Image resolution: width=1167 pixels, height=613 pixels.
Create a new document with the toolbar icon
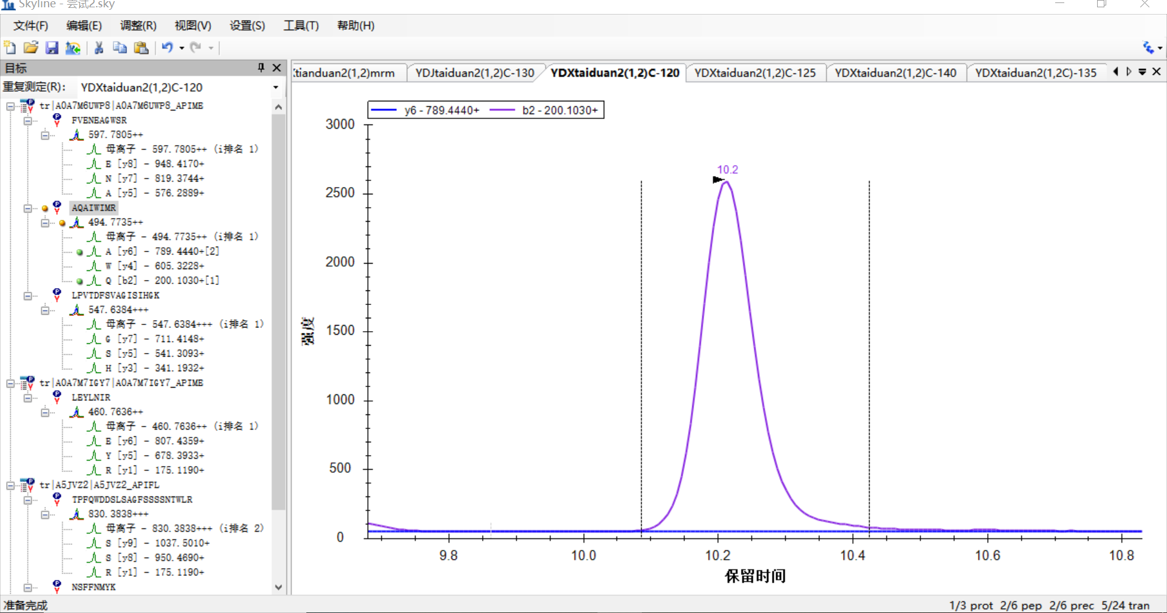[x=10, y=47]
